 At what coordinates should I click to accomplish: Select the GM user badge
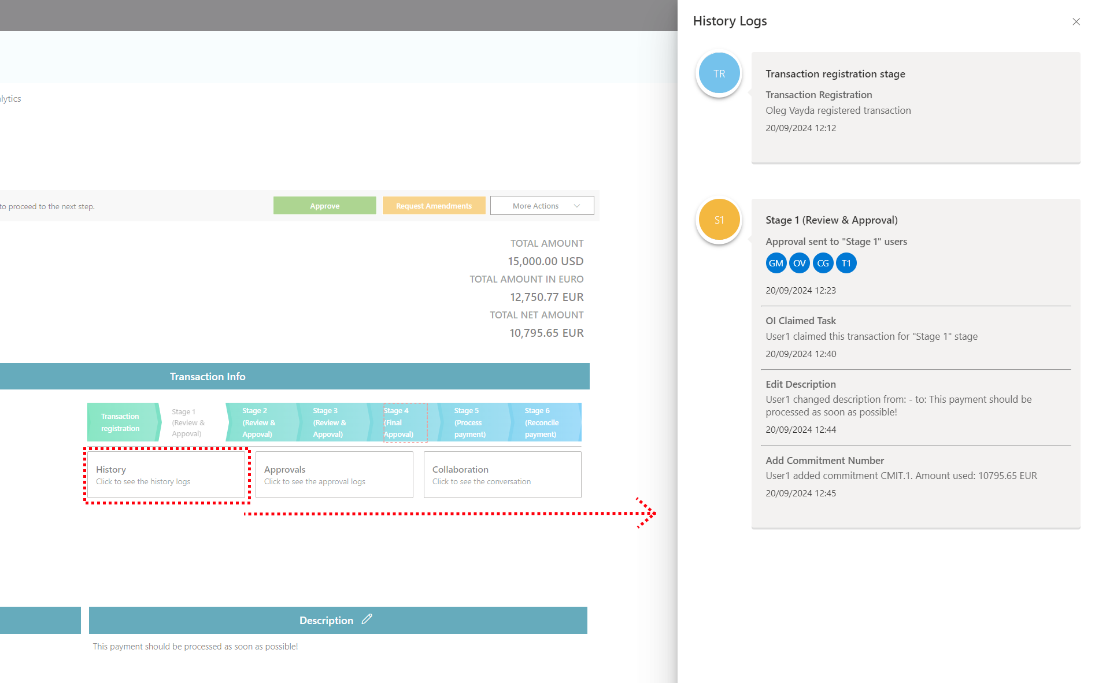click(776, 263)
